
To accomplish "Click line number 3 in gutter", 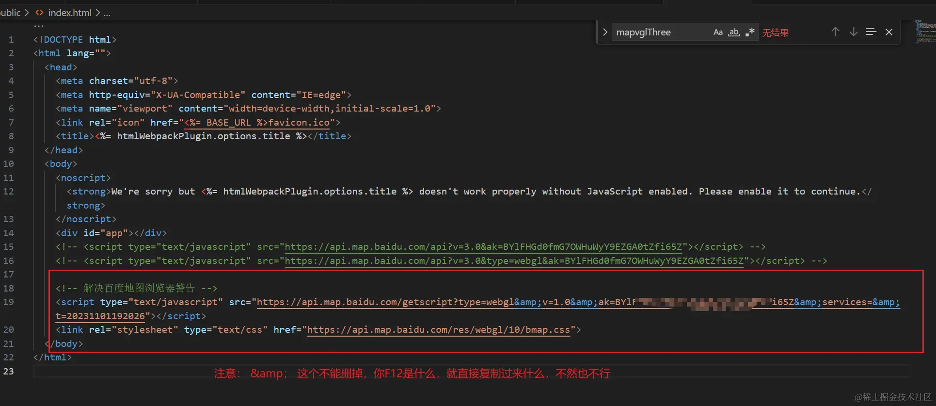I will 11,67.
